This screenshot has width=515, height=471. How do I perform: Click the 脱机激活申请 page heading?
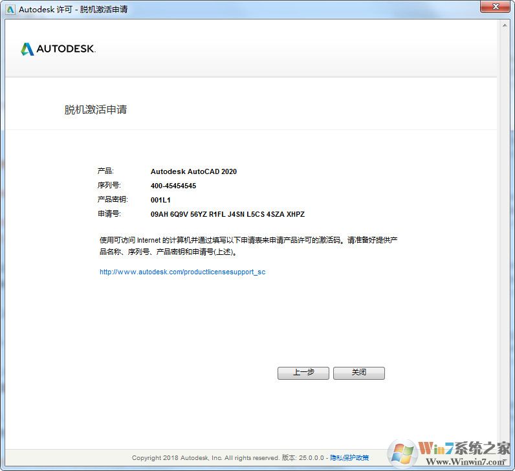96,110
